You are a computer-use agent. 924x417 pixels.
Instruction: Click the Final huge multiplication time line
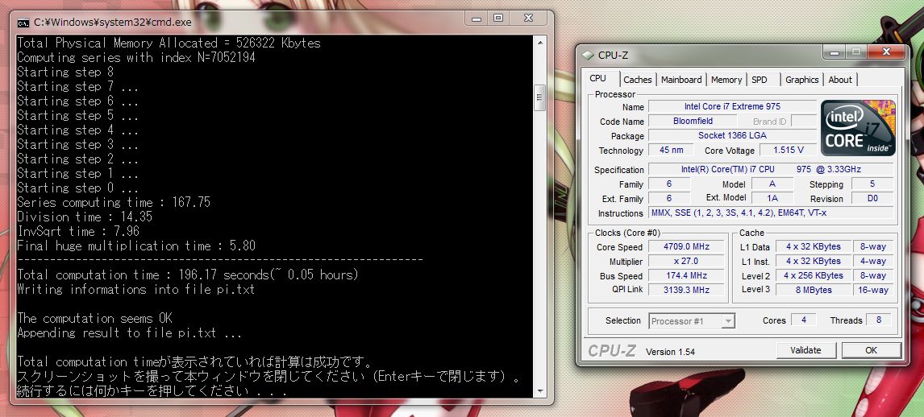(x=136, y=246)
